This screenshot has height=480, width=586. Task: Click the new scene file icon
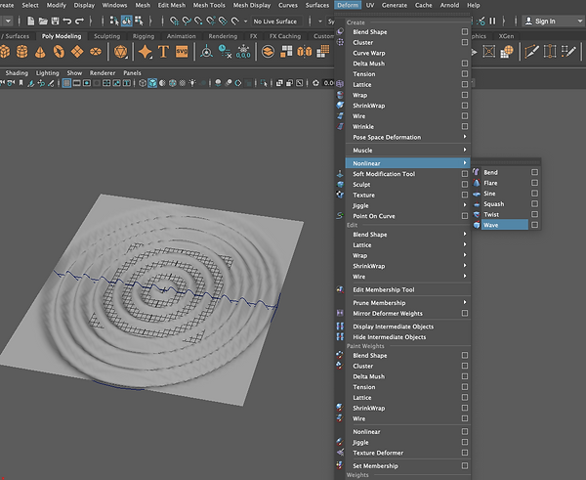pyautogui.click(x=31, y=21)
